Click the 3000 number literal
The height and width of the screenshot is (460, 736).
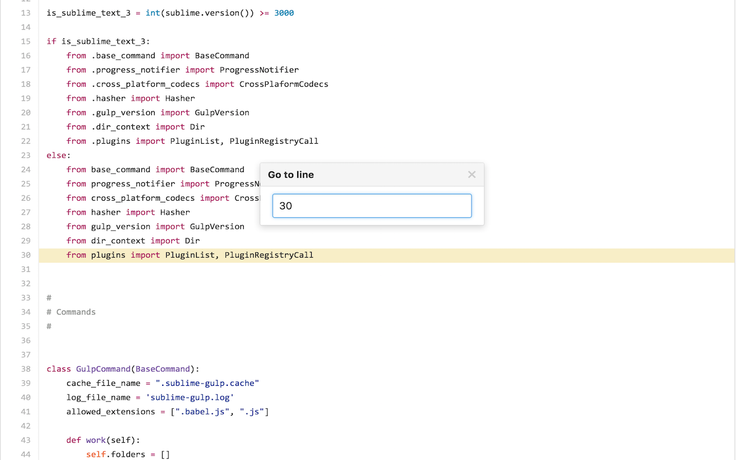[x=283, y=13]
